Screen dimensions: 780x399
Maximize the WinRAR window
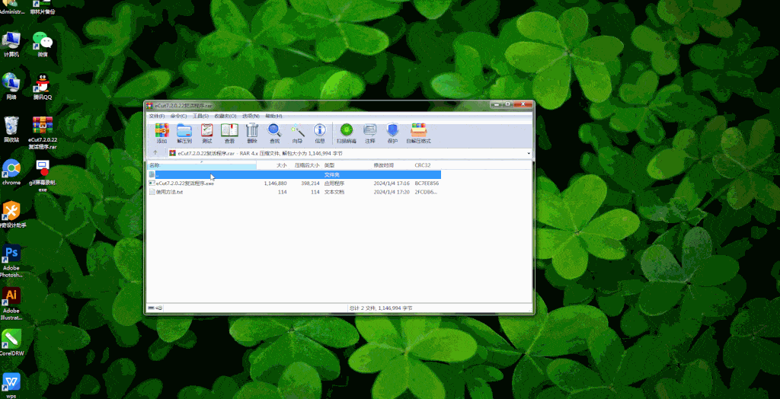[508, 104]
